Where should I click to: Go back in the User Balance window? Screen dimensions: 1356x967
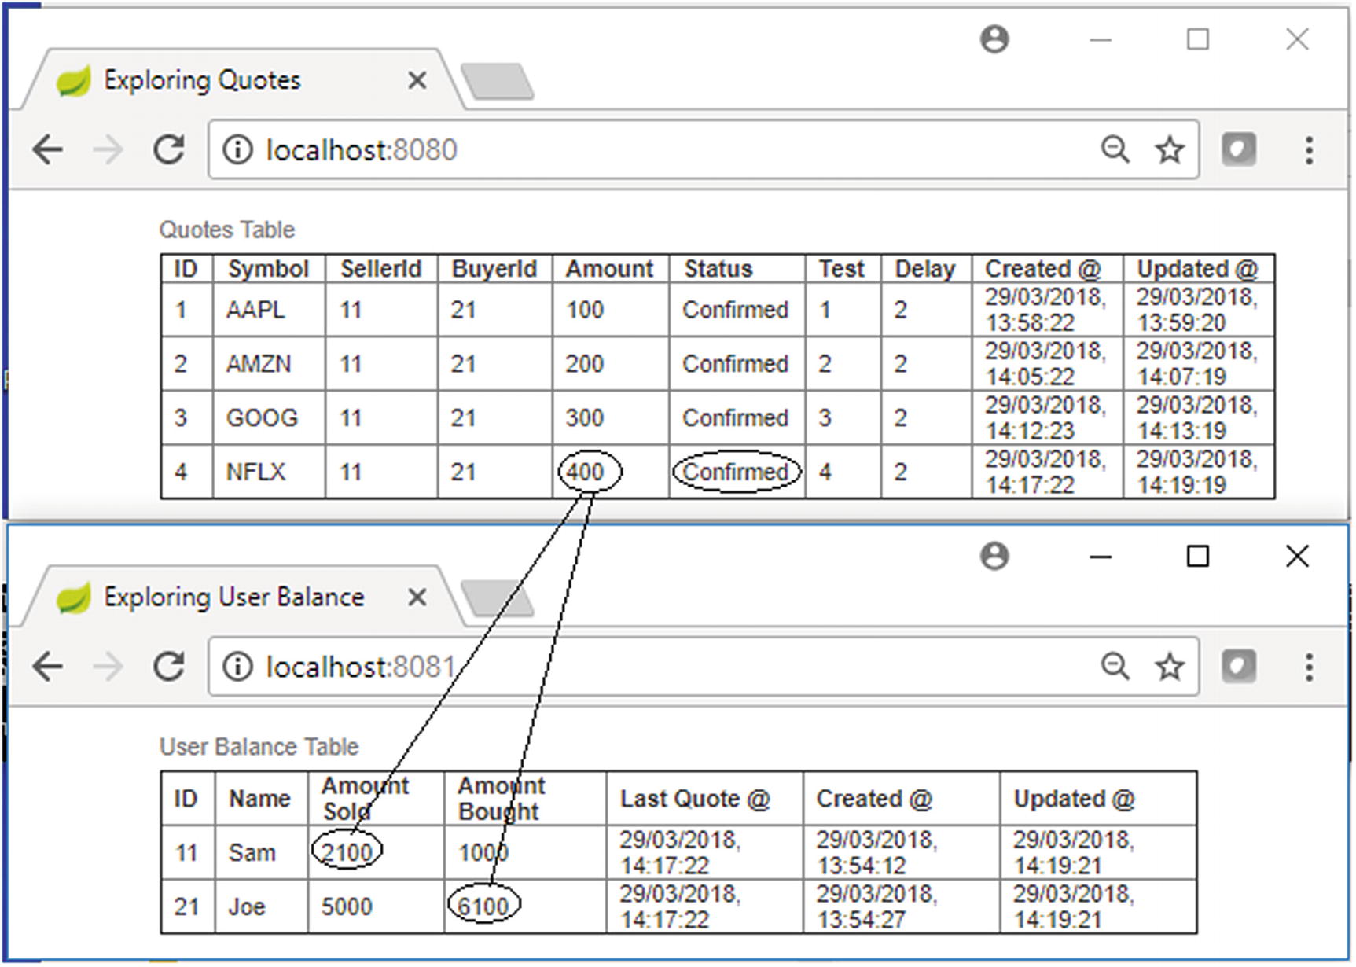pyautogui.click(x=48, y=667)
